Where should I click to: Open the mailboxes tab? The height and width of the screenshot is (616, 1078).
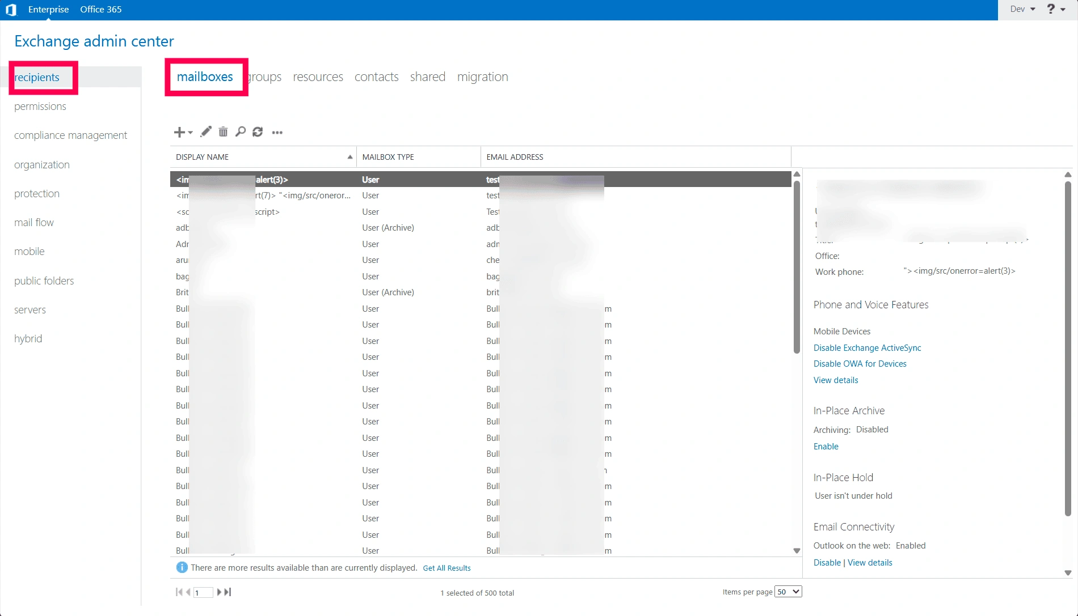pyautogui.click(x=205, y=77)
